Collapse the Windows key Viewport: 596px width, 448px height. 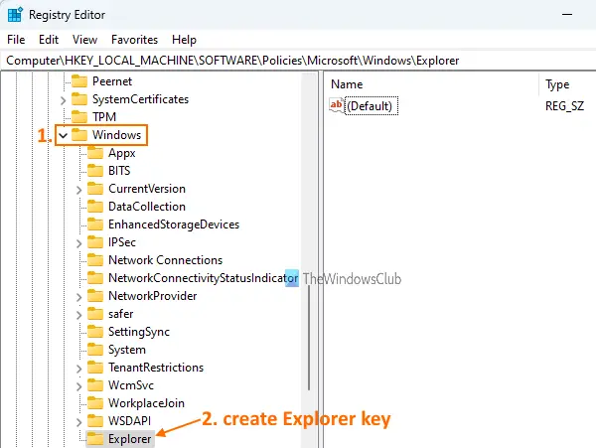pyautogui.click(x=64, y=135)
